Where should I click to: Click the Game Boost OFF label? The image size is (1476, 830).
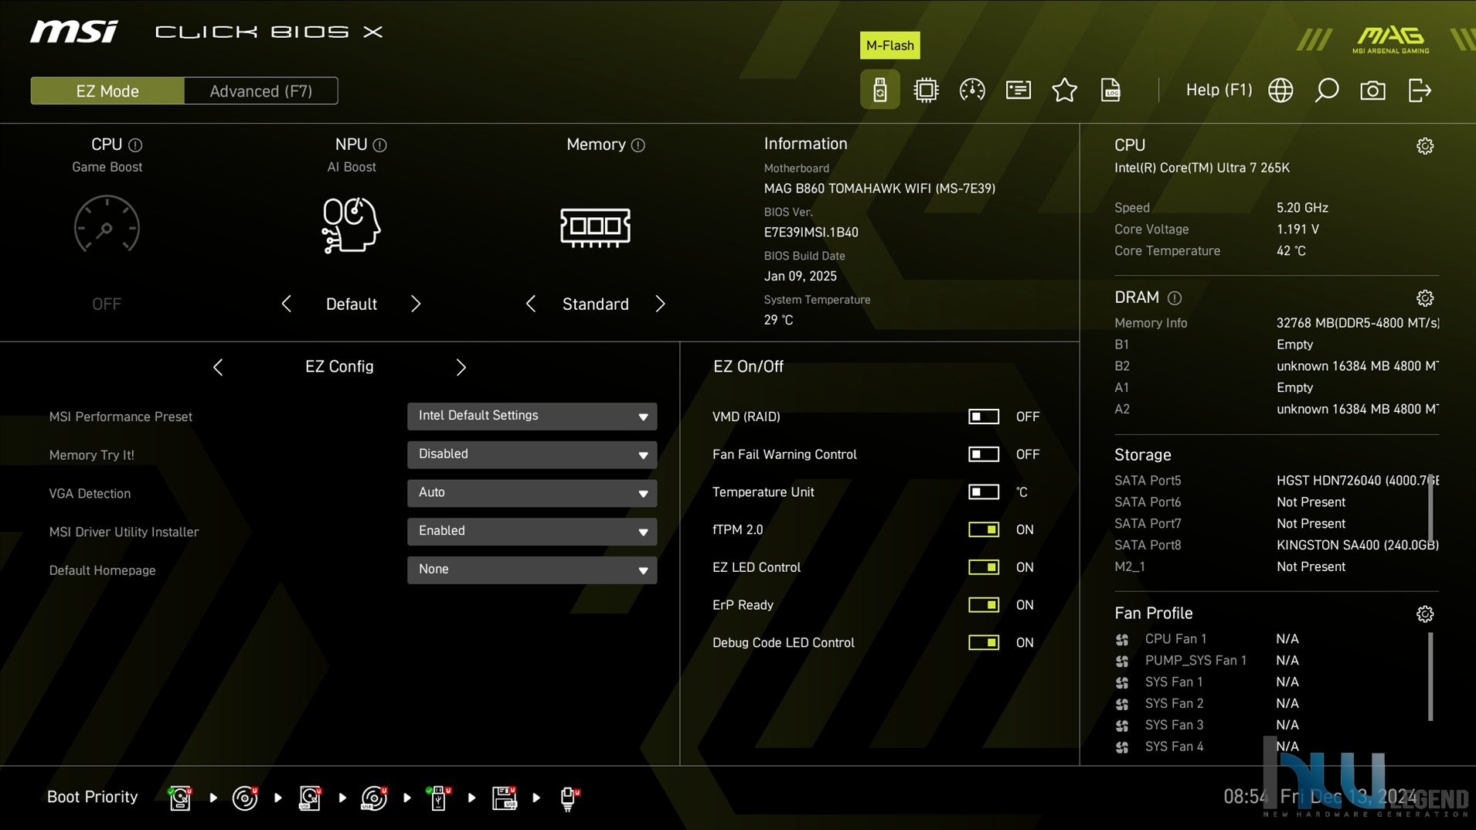(107, 304)
